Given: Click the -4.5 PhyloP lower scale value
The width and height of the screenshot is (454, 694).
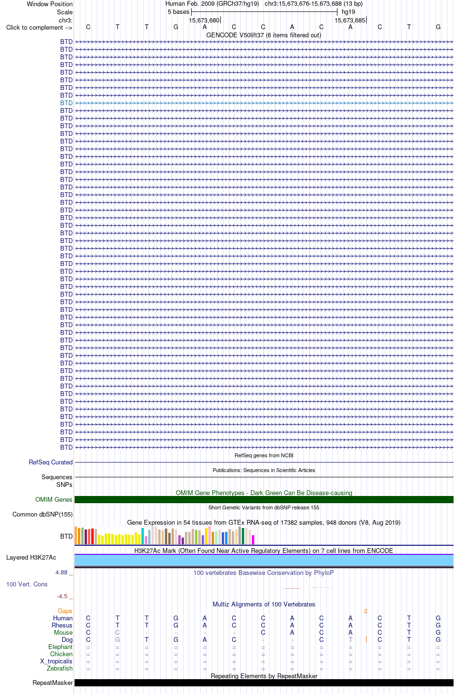Looking at the screenshot, I should (x=62, y=596).
